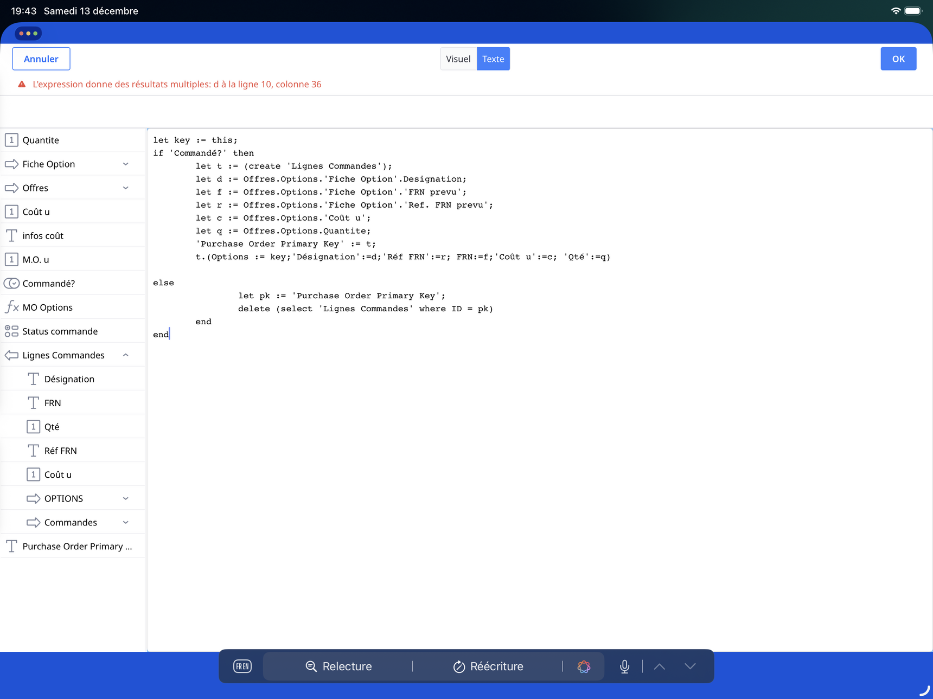Switch to Texte editor mode
933x699 pixels.
click(x=493, y=59)
